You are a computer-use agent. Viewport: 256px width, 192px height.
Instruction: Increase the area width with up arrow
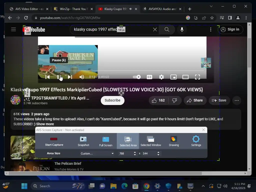[135, 152]
